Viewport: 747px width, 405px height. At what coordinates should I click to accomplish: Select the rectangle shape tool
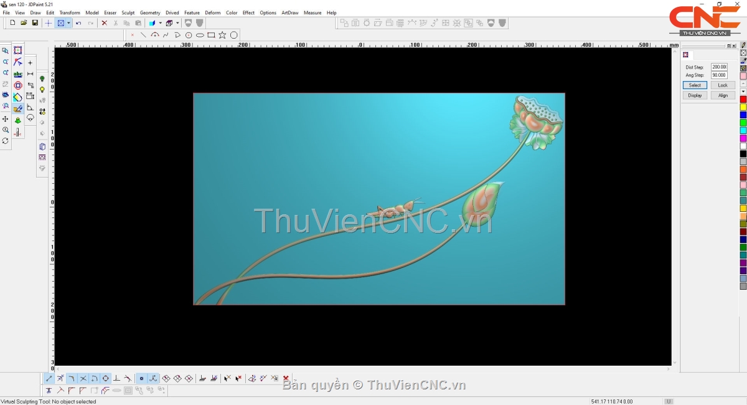coord(211,35)
